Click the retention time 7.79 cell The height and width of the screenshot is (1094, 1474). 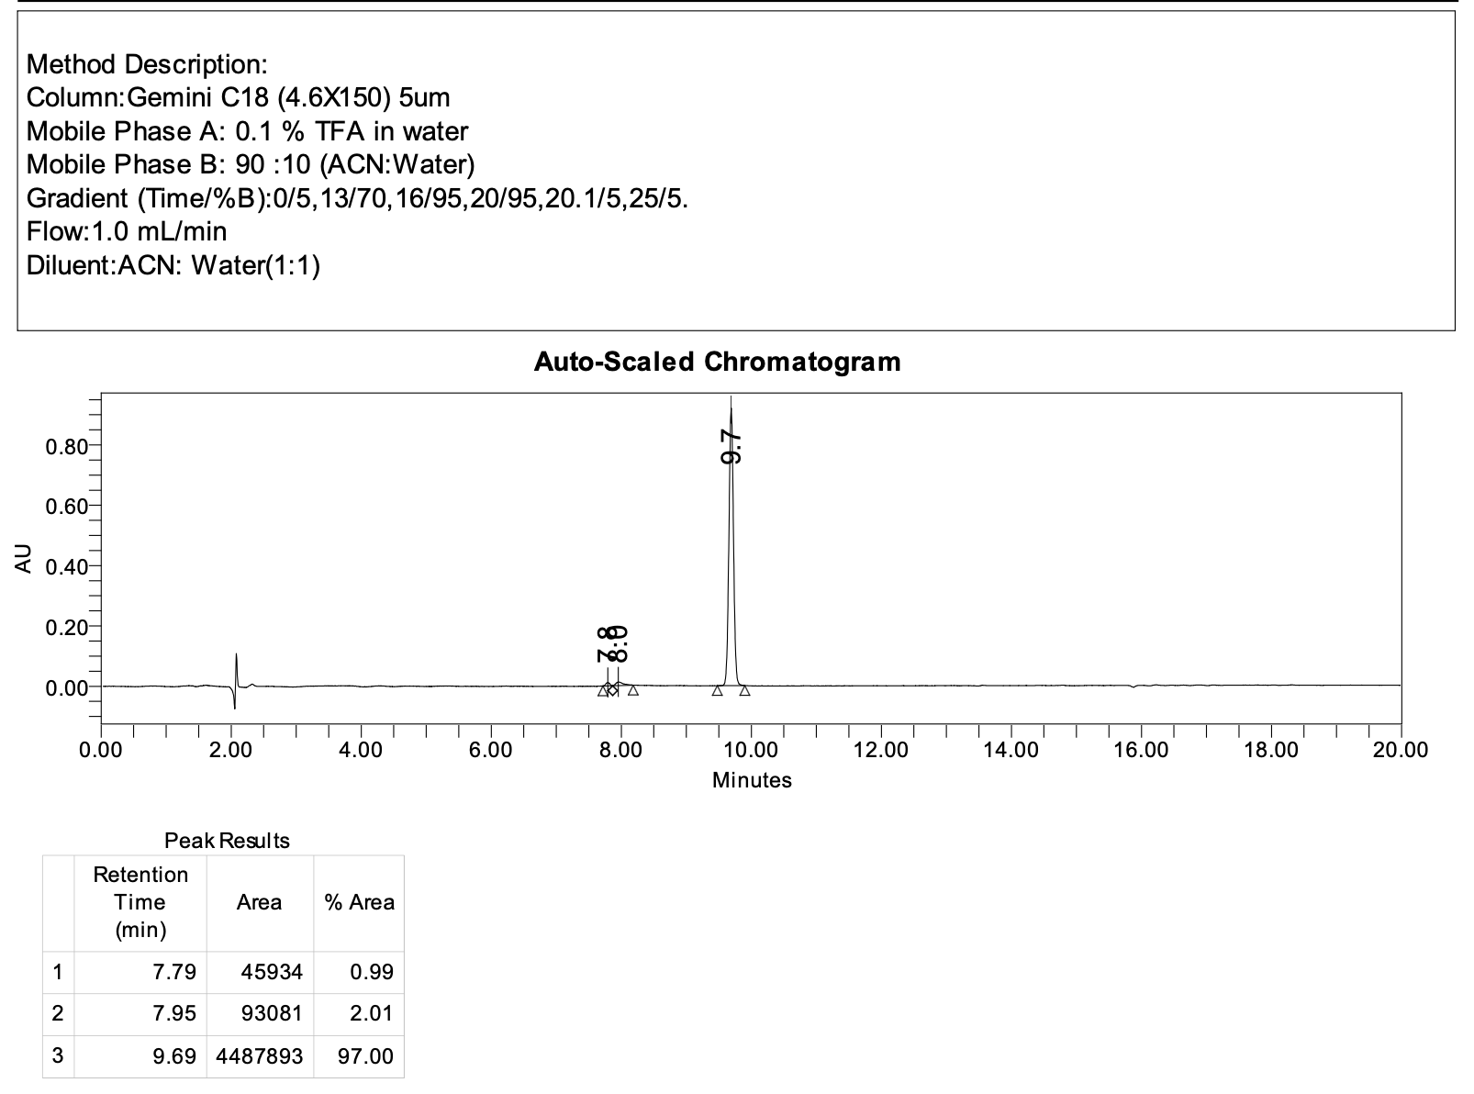[x=173, y=972]
